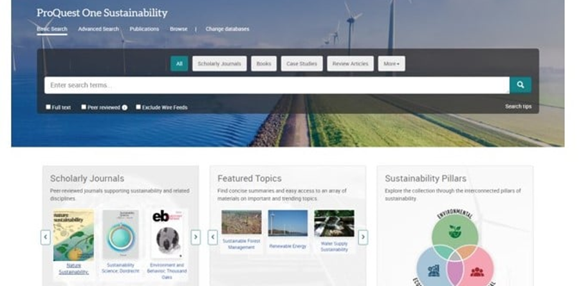The width and height of the screenshot is (581, 286).
Task: Check the Peer reviewed checkbox
Action: 84,107
